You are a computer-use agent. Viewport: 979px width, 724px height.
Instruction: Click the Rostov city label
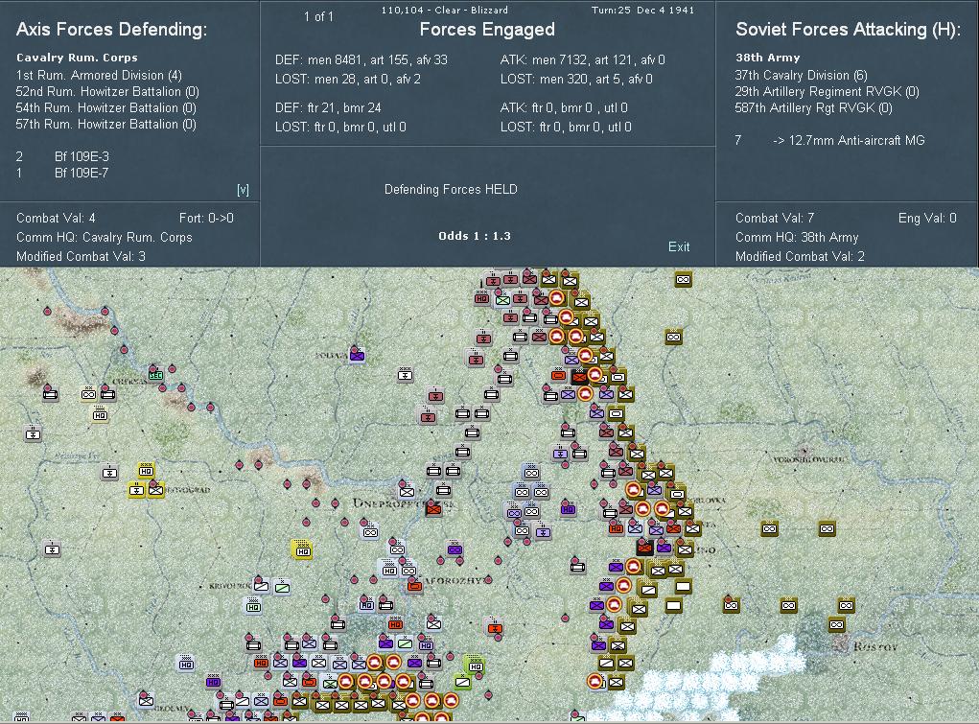(874, 646)
